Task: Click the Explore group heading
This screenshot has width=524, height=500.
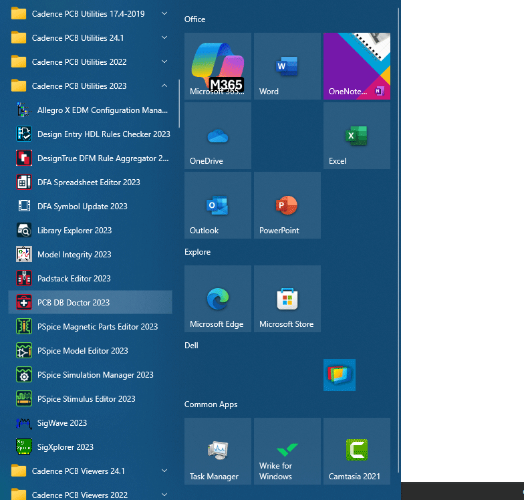Action: click(198, 252)
